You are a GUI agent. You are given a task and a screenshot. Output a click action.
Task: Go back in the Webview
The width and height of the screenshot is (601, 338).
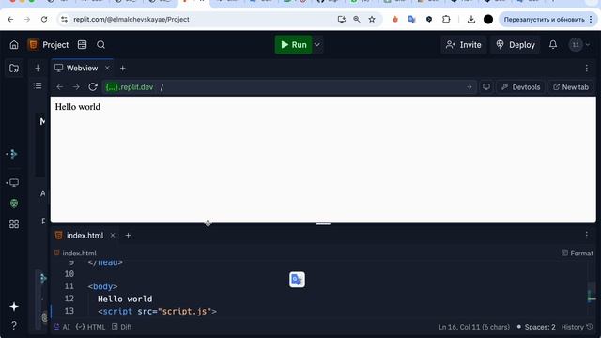coord(60,87)
